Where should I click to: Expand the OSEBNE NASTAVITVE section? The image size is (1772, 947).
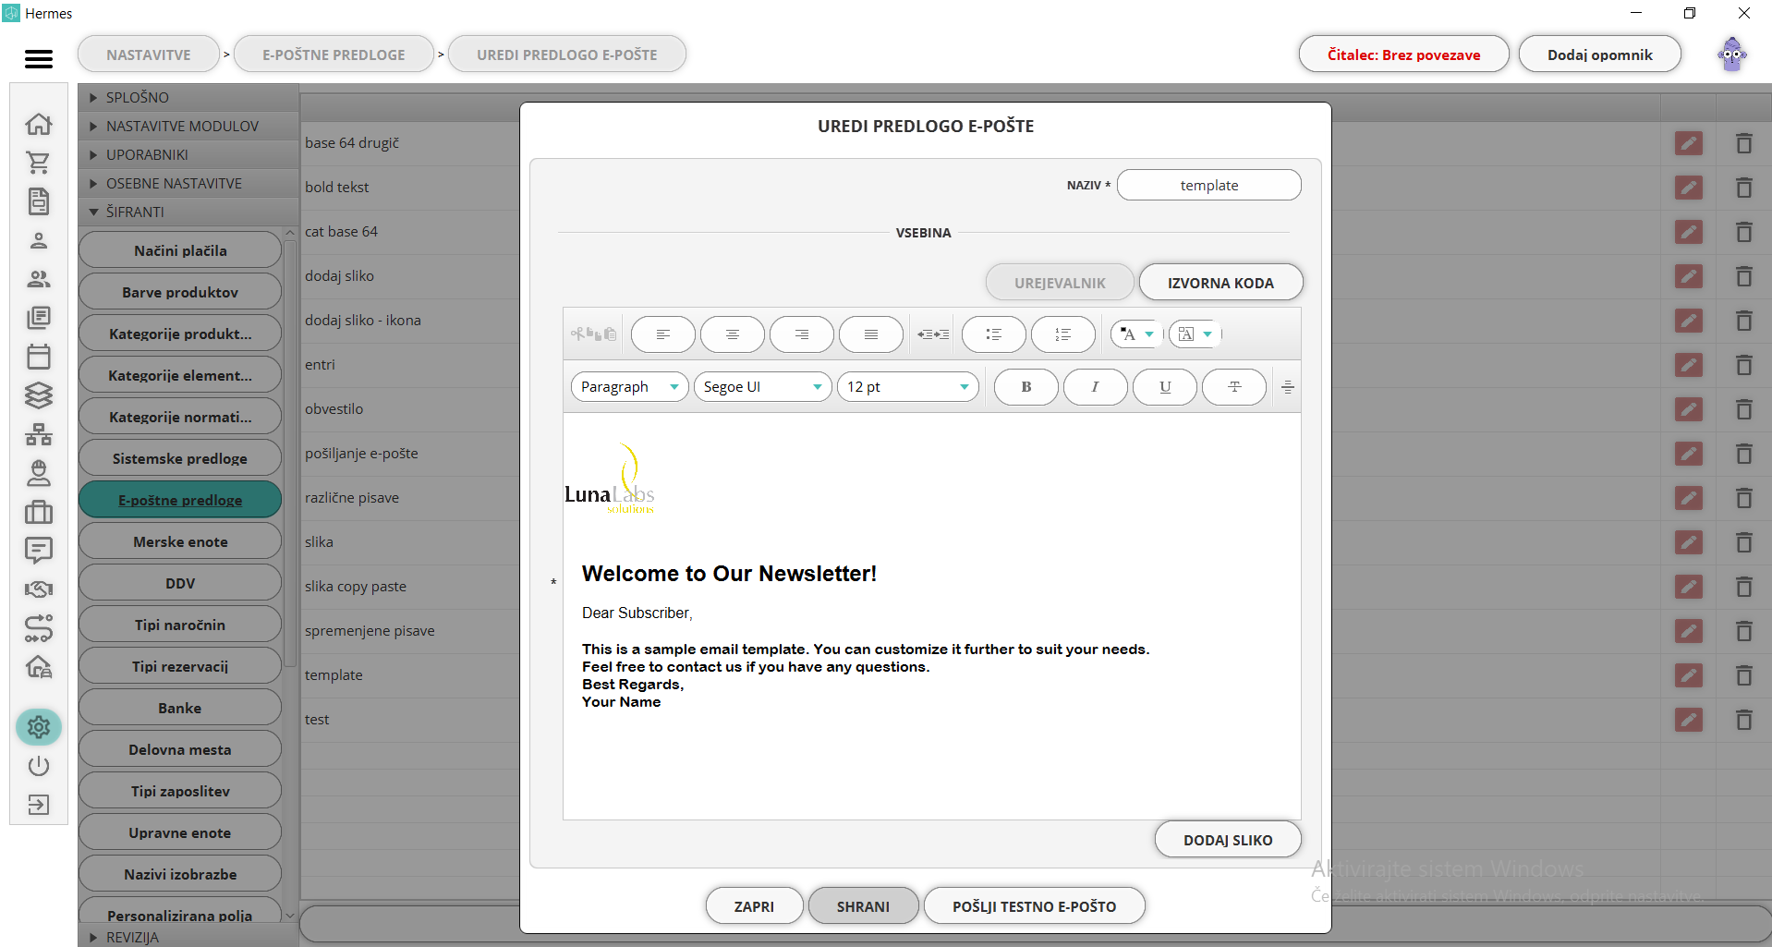[x=188, y=183]
